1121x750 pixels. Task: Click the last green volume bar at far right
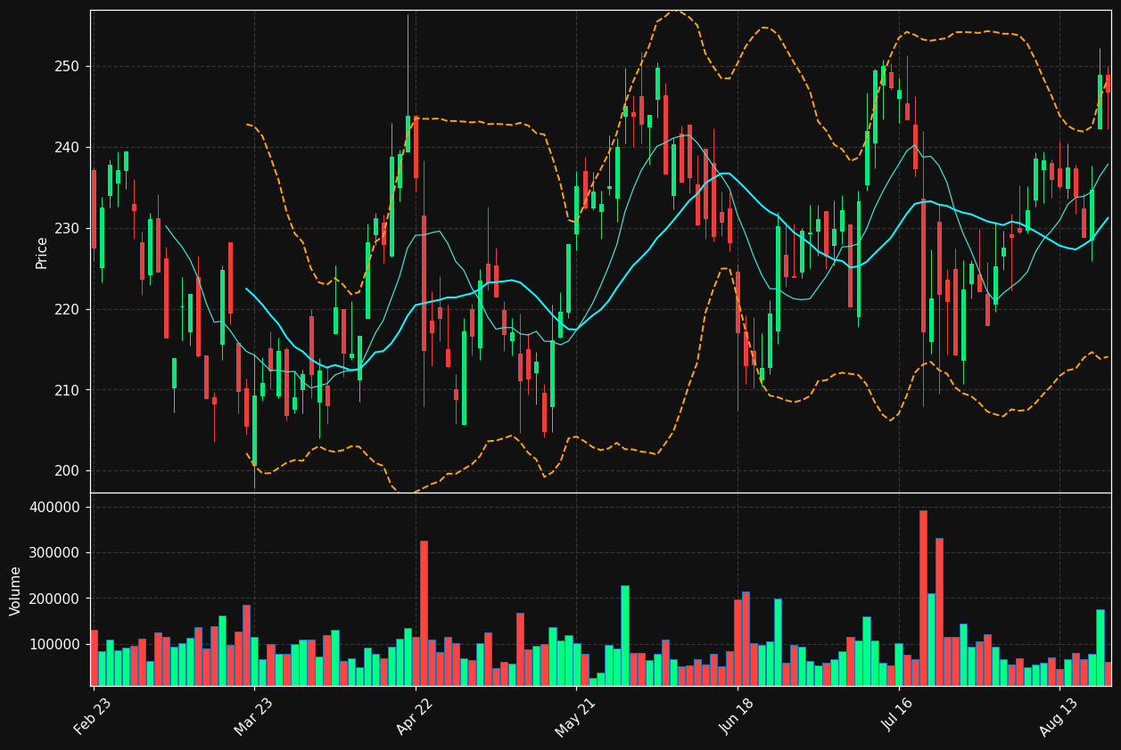[1100, 648]
